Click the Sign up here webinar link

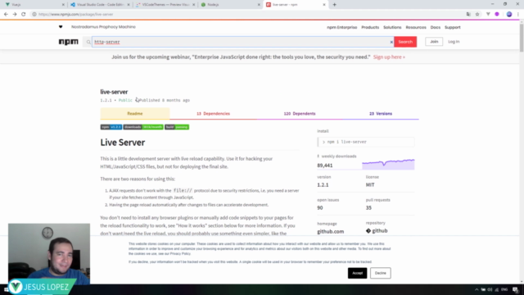[389, 57]
